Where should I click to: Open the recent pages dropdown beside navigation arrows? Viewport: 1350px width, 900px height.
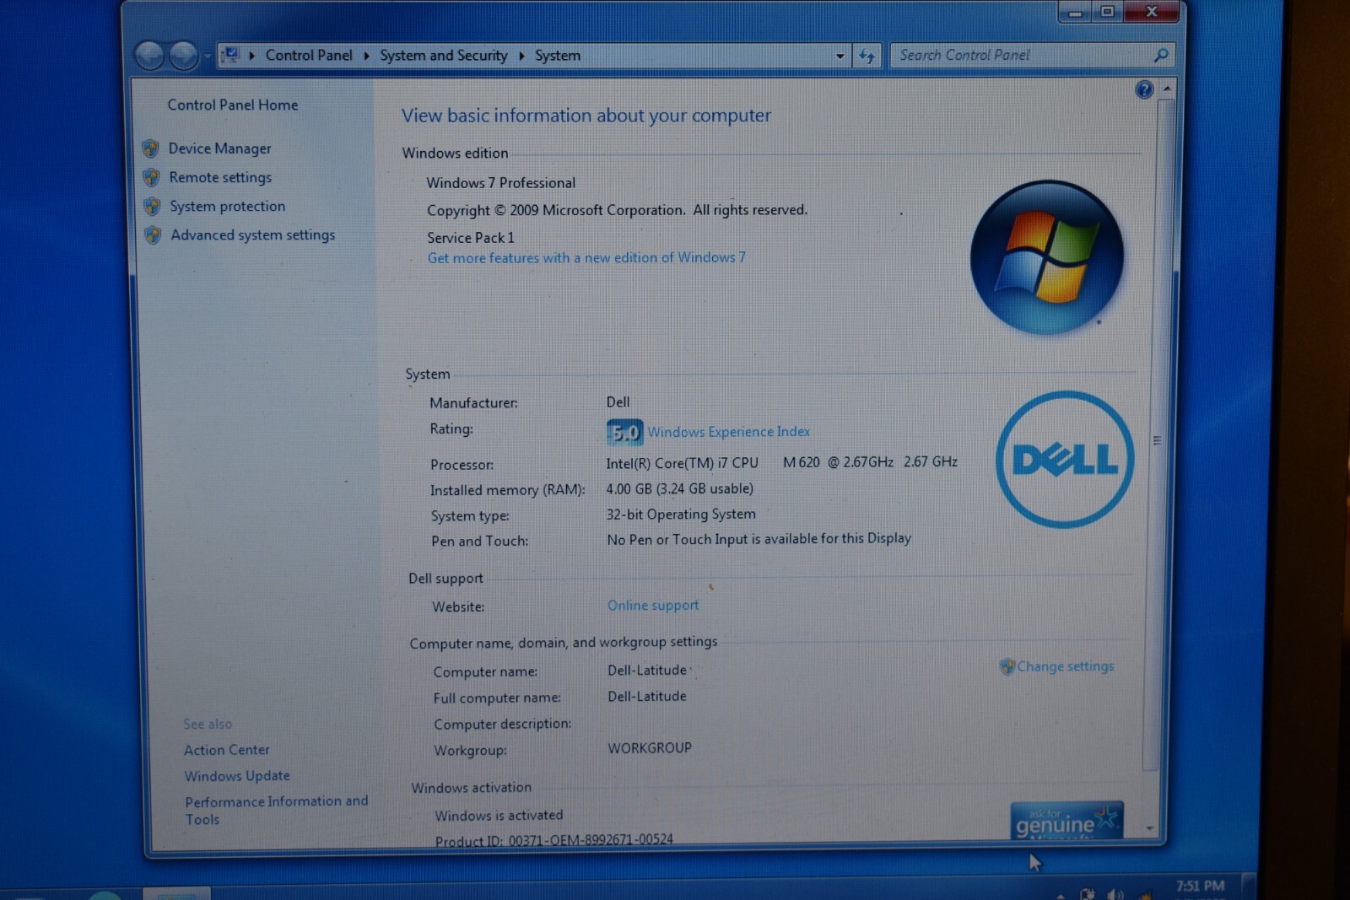(208, 57)
